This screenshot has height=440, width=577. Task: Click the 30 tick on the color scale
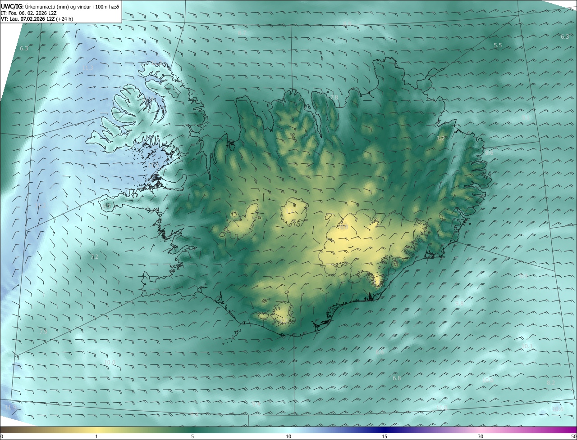(481, 437)
